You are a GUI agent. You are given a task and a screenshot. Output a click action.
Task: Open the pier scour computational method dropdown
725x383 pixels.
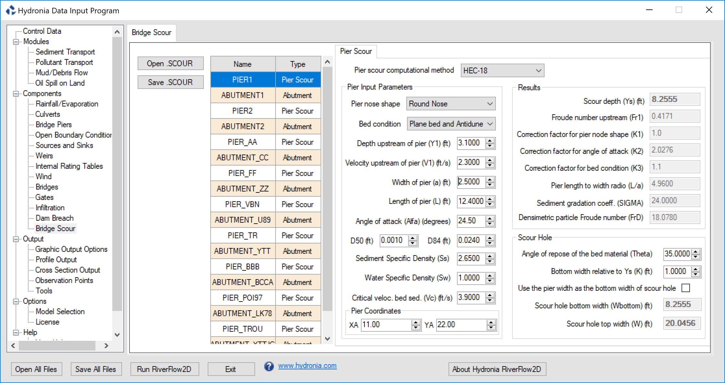coord(502,70)
